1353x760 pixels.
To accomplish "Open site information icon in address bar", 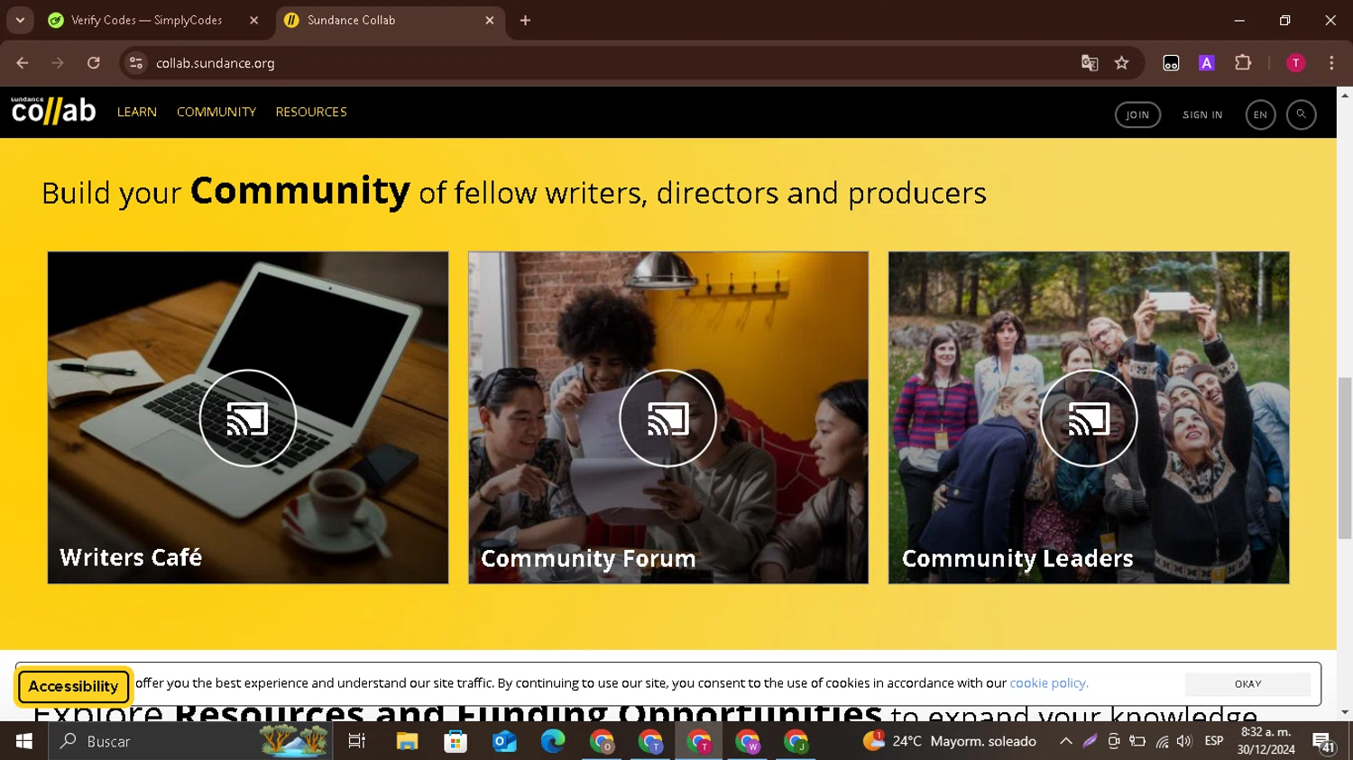I will 136,63.
